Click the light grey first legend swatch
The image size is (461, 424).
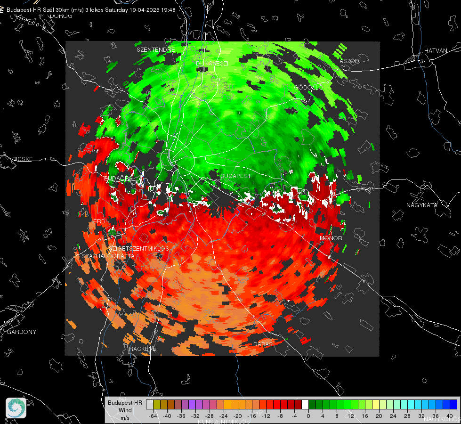coord(150,405)
